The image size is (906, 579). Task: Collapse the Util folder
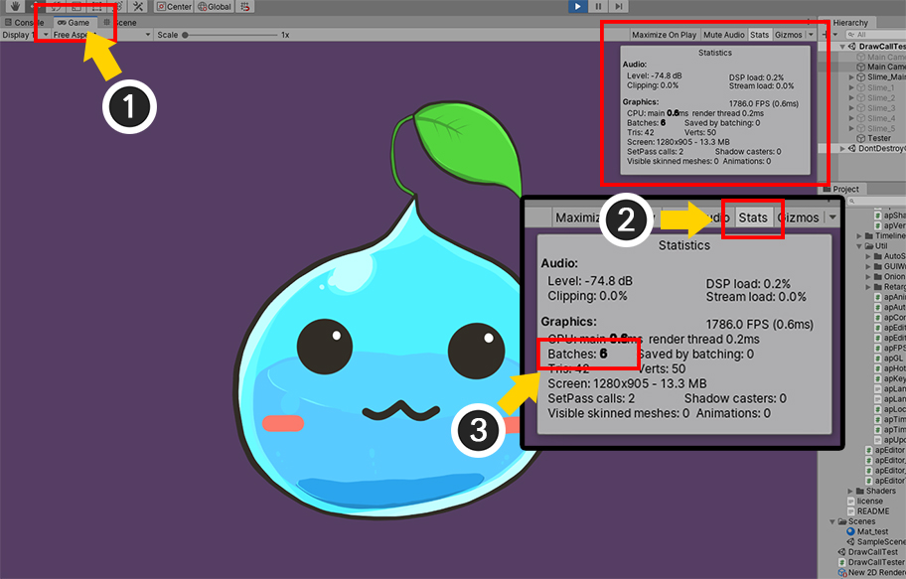pos(859,246)
